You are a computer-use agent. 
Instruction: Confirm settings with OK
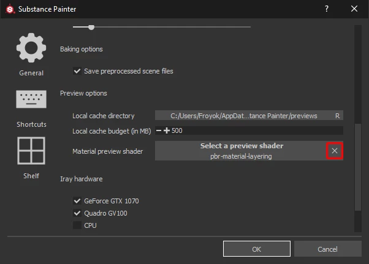256,249
